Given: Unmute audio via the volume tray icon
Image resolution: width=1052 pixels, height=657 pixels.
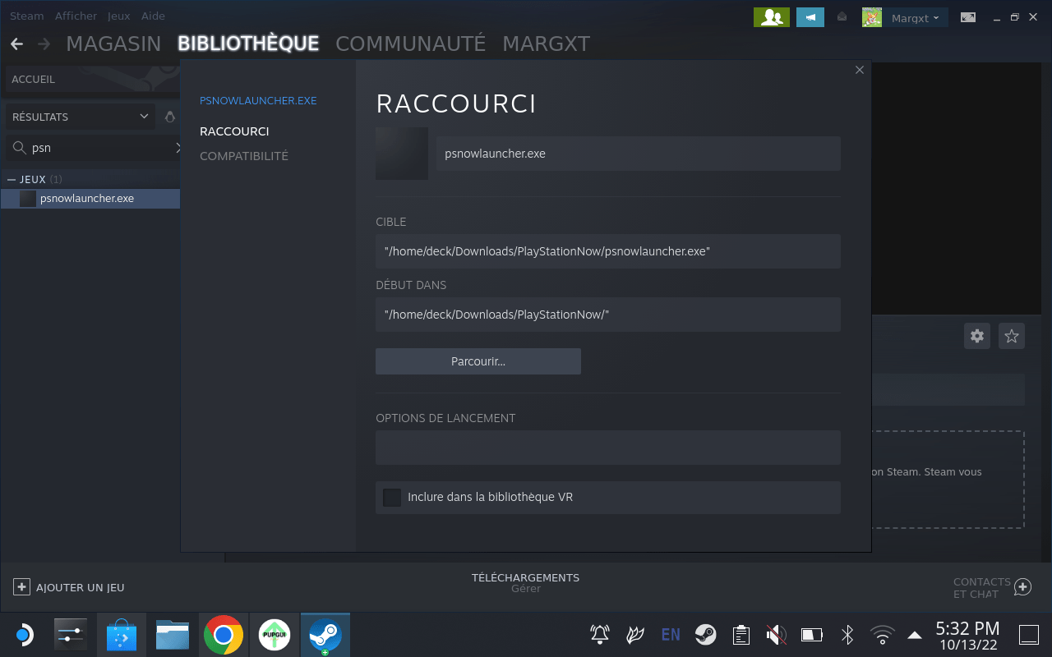Looking at the screenshot, I should click(776, 635).
